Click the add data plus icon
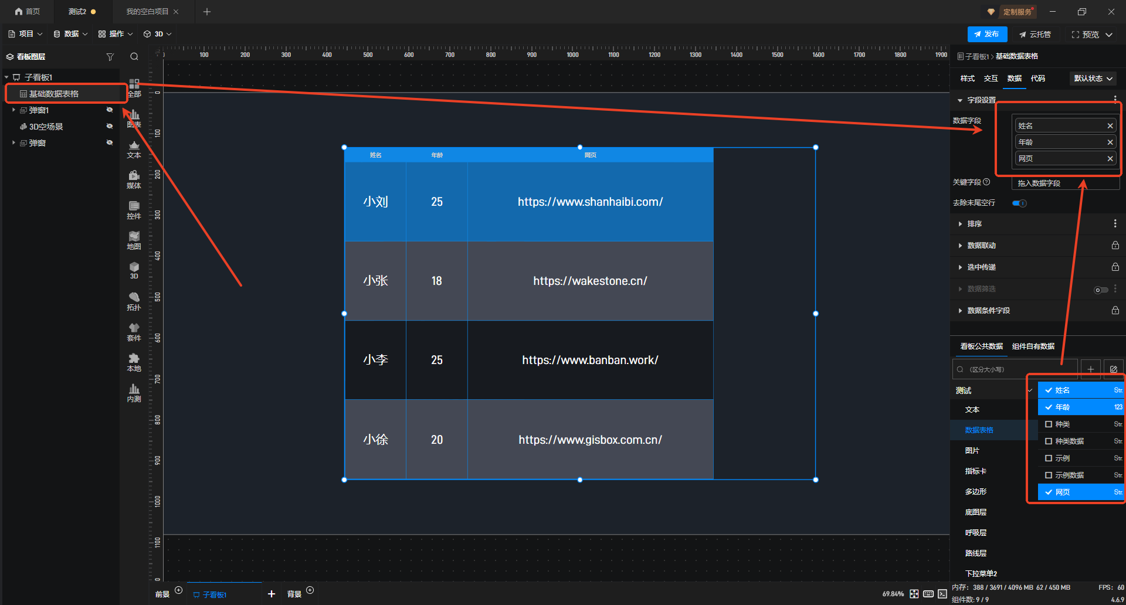The height and width of the screenshot is (605, 1126). [1090, 369]
